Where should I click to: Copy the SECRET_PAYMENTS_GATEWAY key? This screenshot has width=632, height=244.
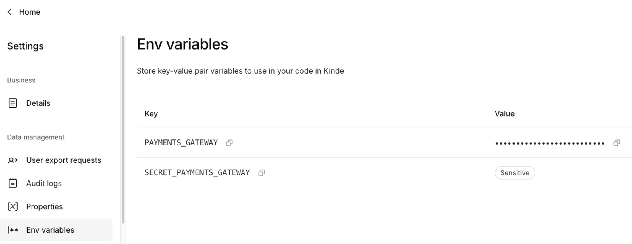click(x=261, y=172)
